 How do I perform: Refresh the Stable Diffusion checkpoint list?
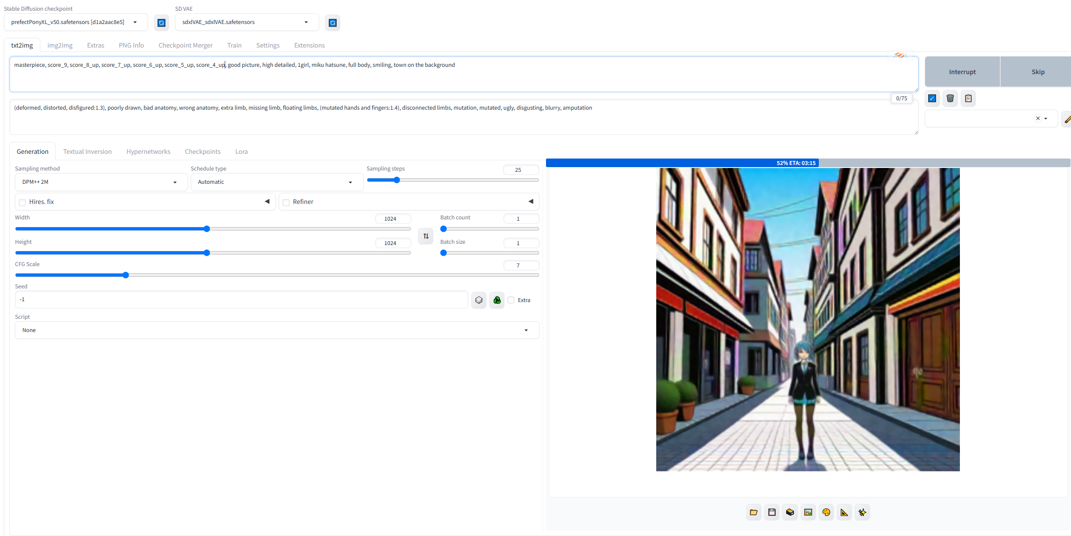click(161, 23)
